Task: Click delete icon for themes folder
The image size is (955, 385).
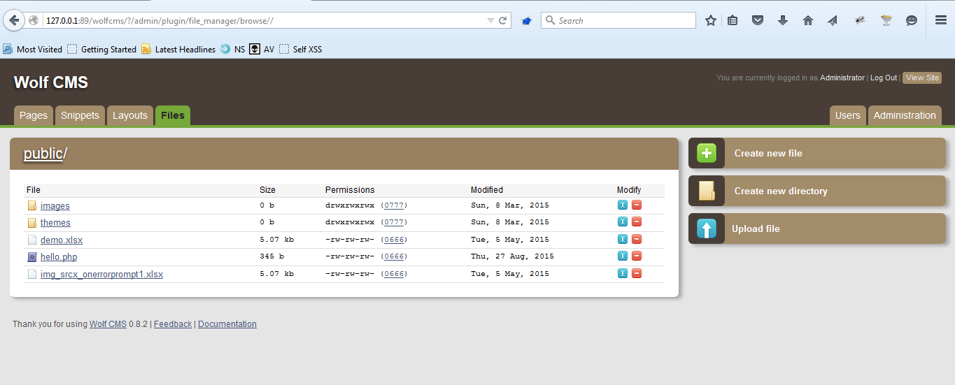Action: (637, 221)
